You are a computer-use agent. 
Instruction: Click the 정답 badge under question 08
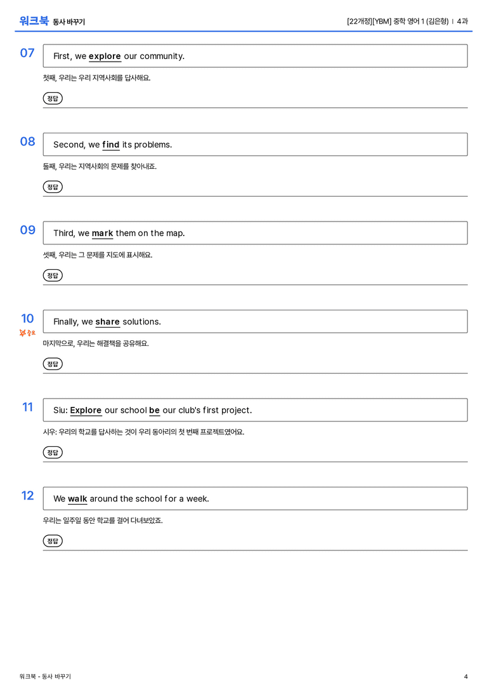click(53, 187)
